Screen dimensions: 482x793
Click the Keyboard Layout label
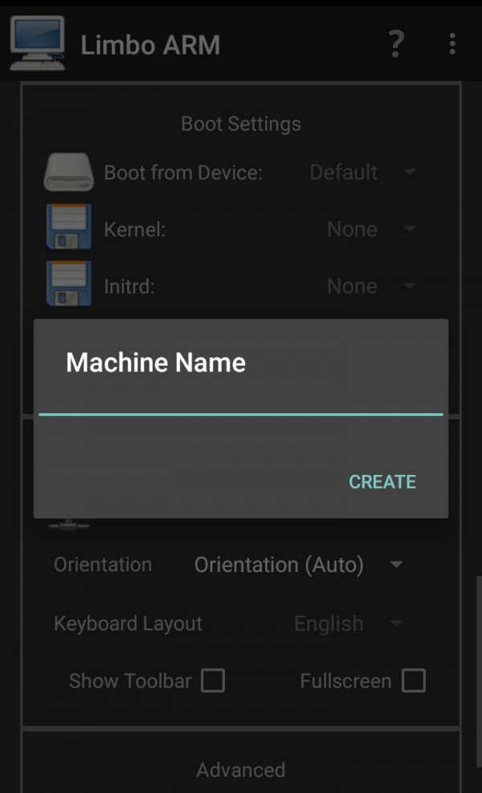point(128,623)
